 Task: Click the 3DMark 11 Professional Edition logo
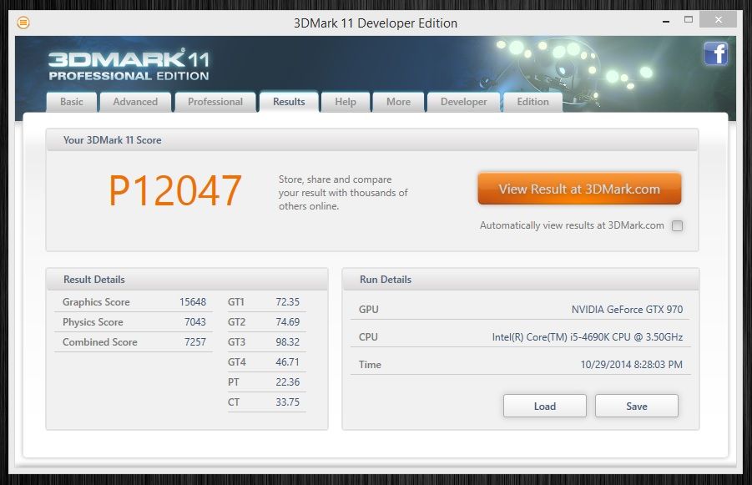[x=129, y=65]
